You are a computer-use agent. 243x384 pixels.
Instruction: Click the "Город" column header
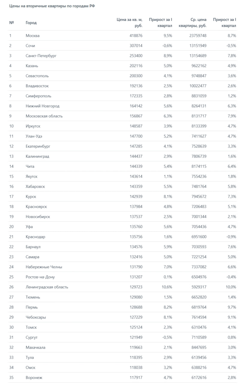pyautogui.click(x=31, y=23)
